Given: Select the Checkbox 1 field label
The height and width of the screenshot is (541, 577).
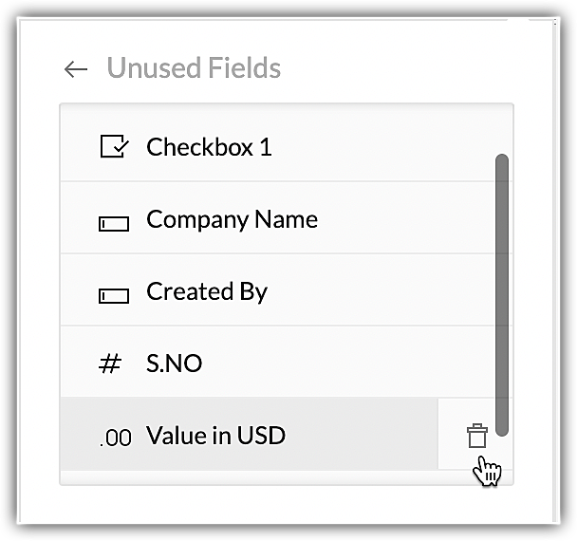Looking at the screenshot, I should pyautogui.click(x=209, y=147).
